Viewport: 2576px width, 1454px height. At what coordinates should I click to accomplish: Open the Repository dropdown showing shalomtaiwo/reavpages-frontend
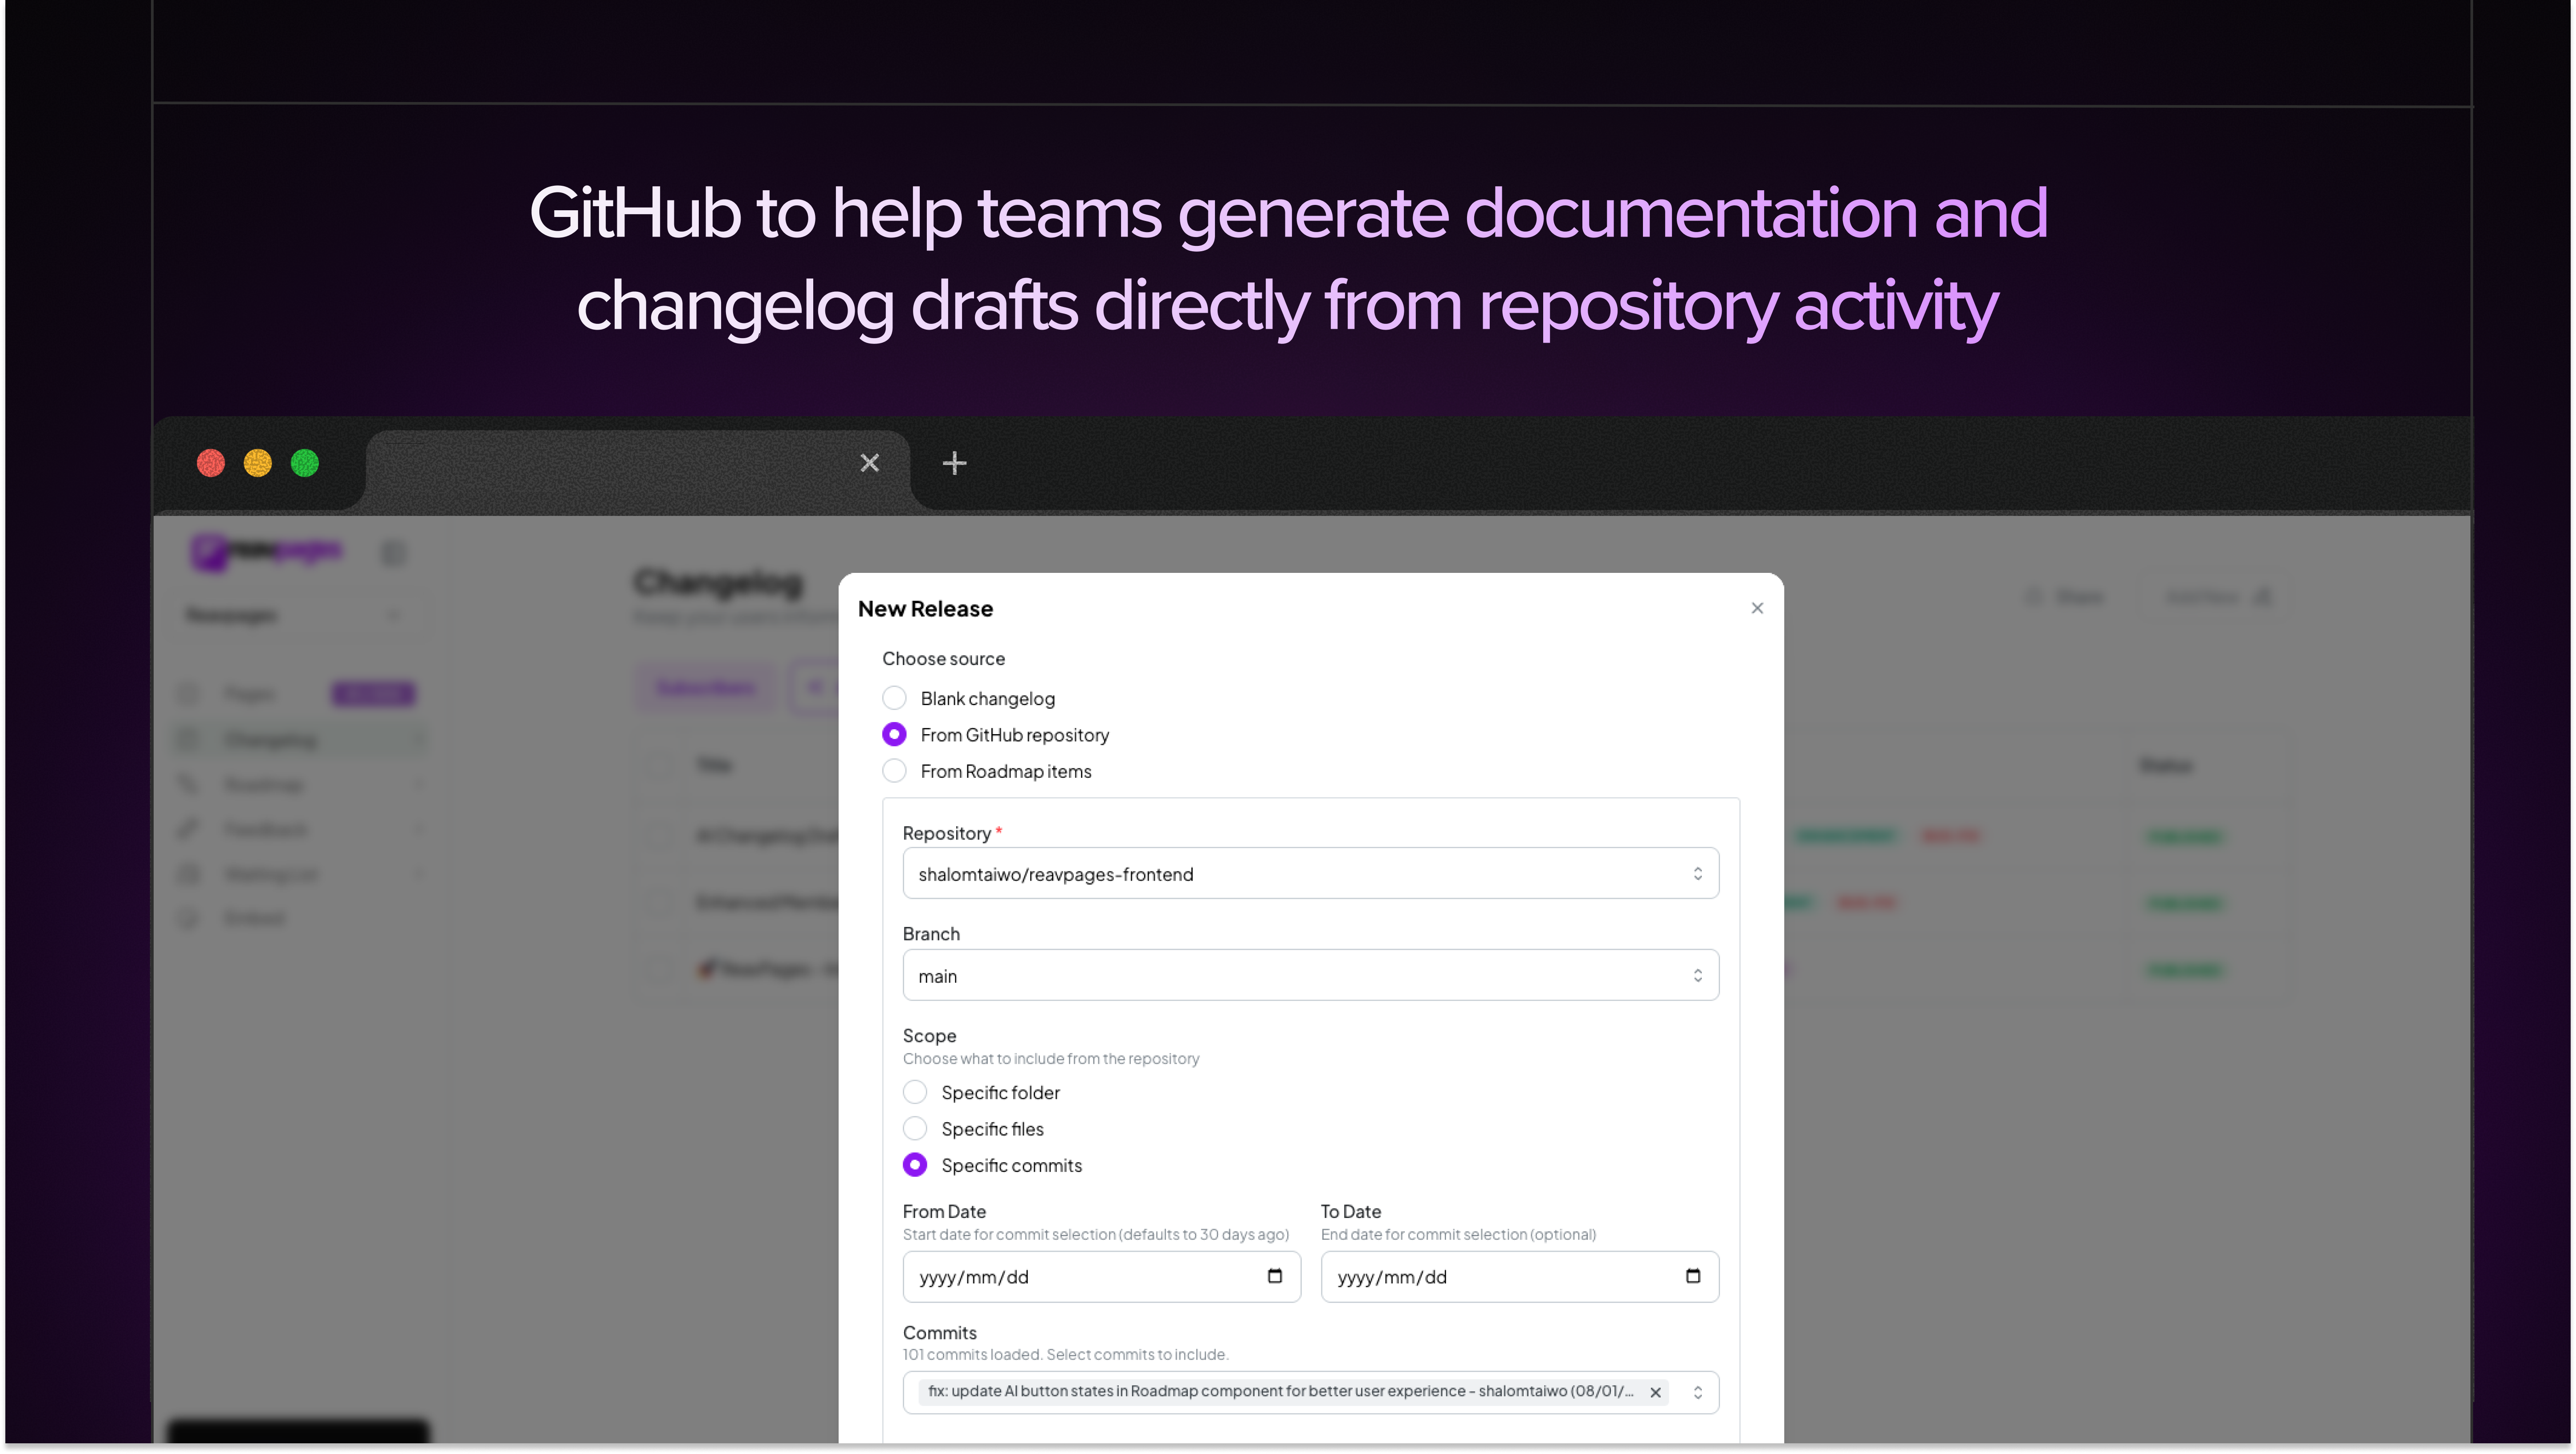(1310, 873)
